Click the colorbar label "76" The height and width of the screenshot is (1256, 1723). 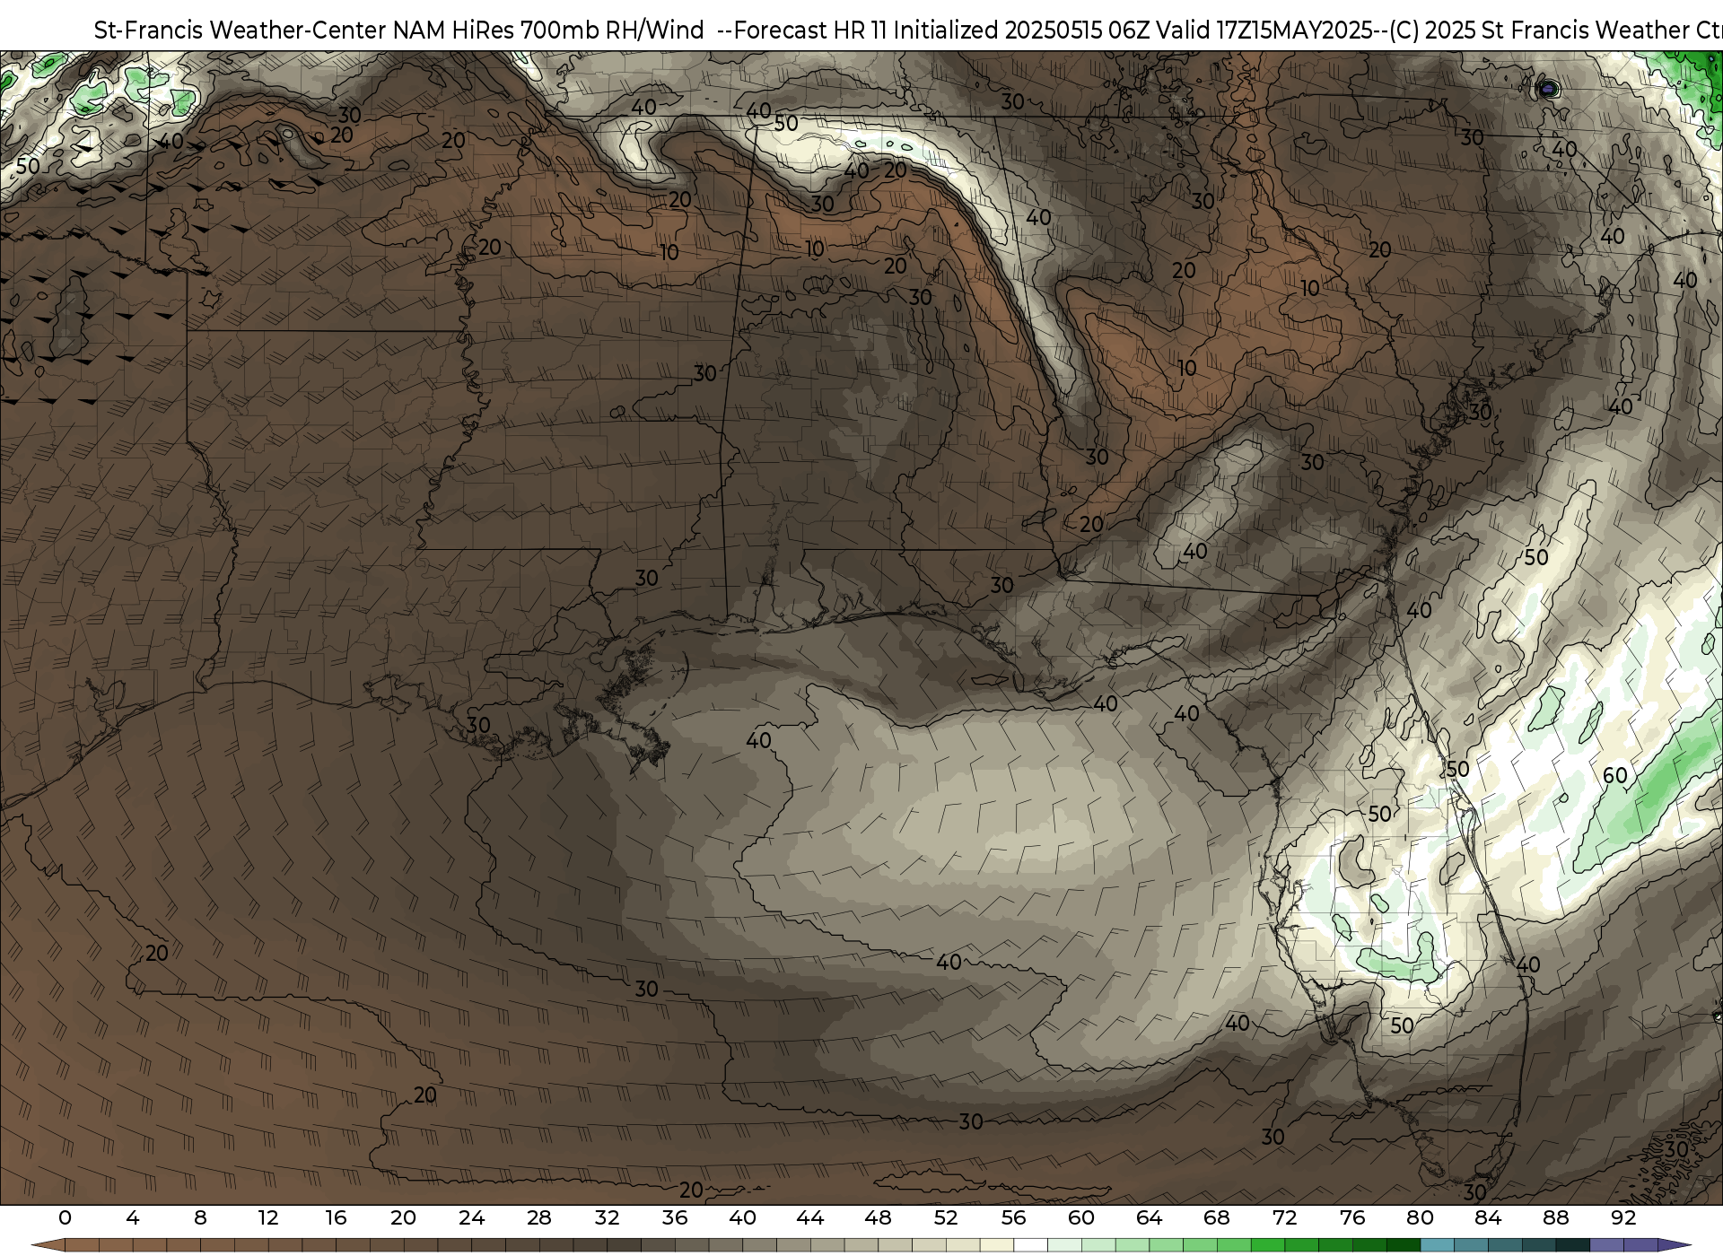click(x=1352, y=1218)
